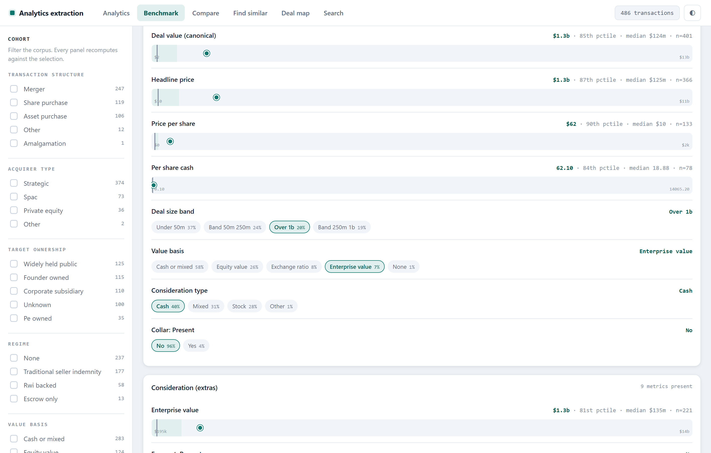Click the collar No 96% chip
This screenshot has height=453, width=711.
166,346
